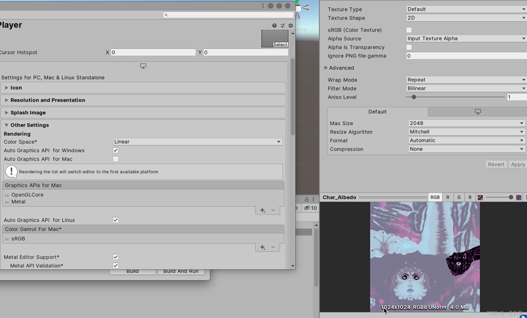The height and width of the screenshot is (318, 527).
Task: Open the Color Space dropdown
Action: pyautogui.click(x=197, y=142)
